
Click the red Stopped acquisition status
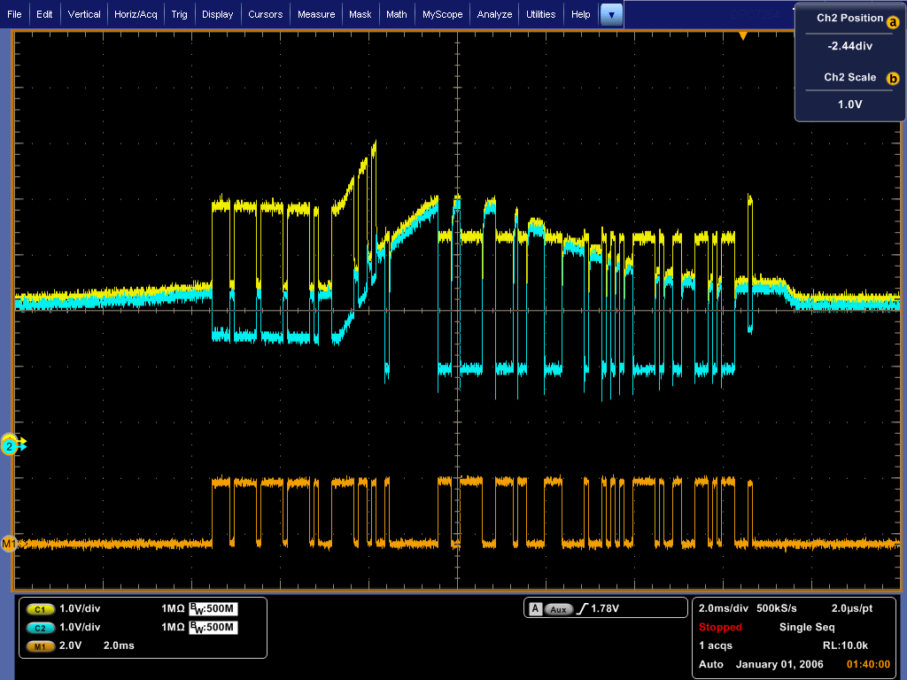(x=720, y=627)
